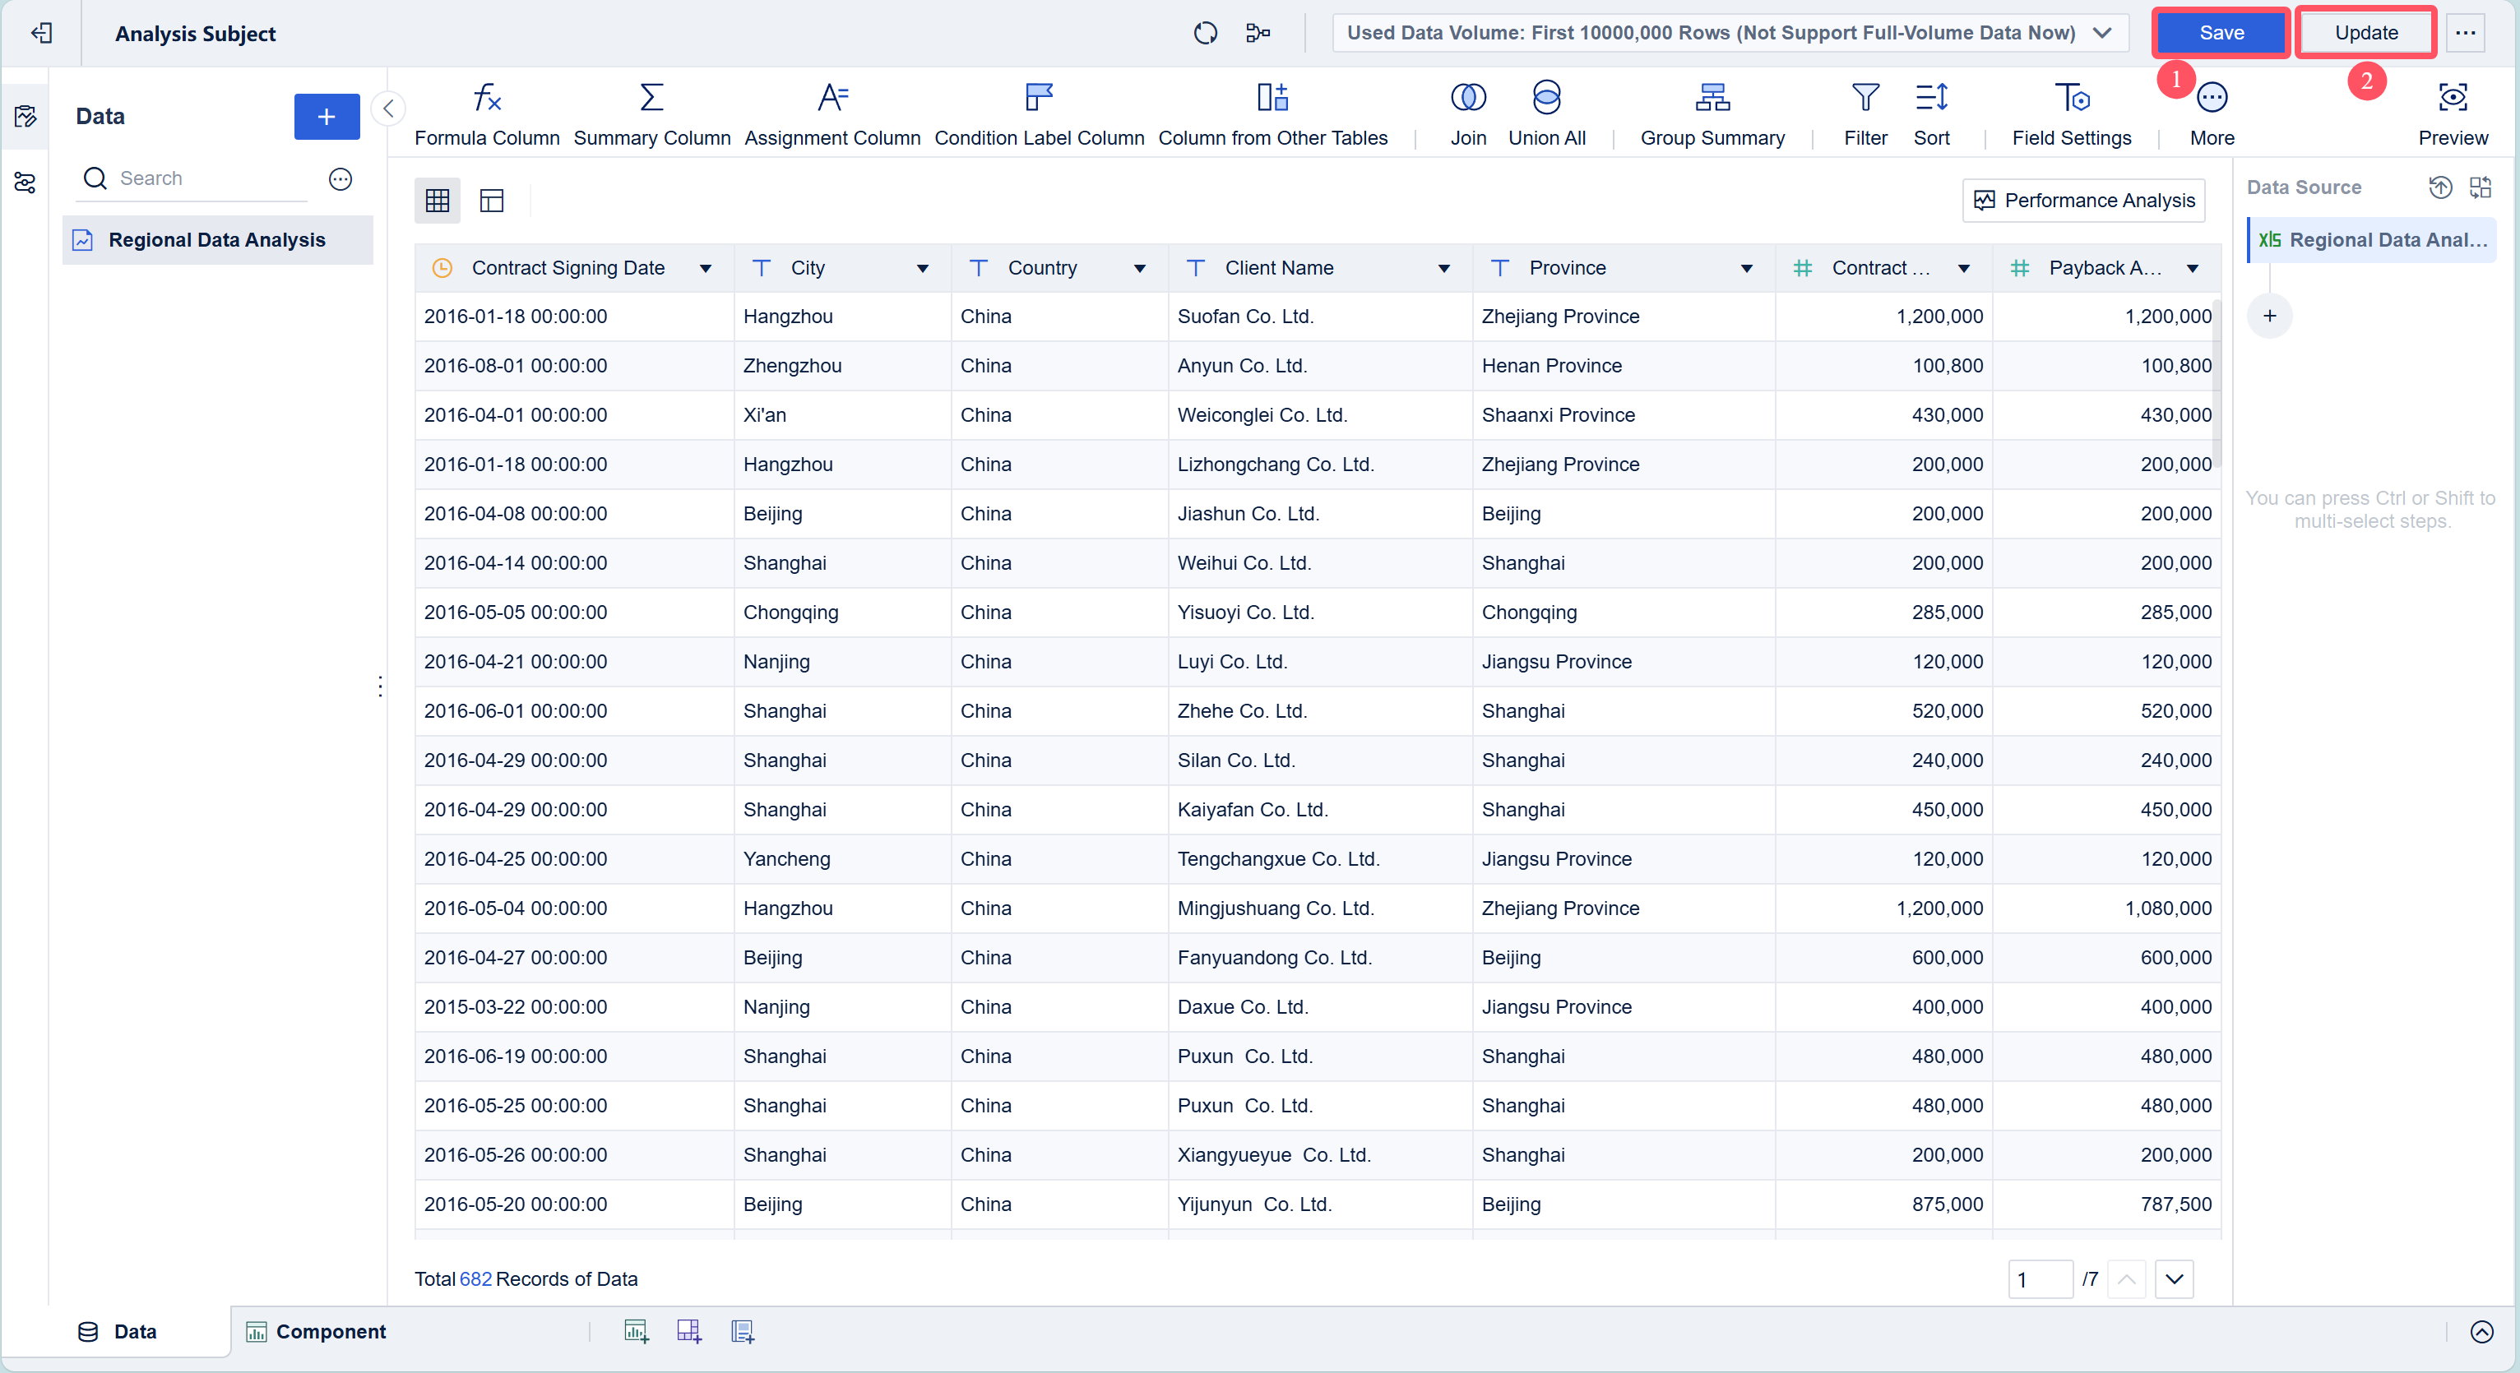2520x1373 pixels.
Task: Click the exit back icon
Action: pyautogui.click(x=41, y=33)
